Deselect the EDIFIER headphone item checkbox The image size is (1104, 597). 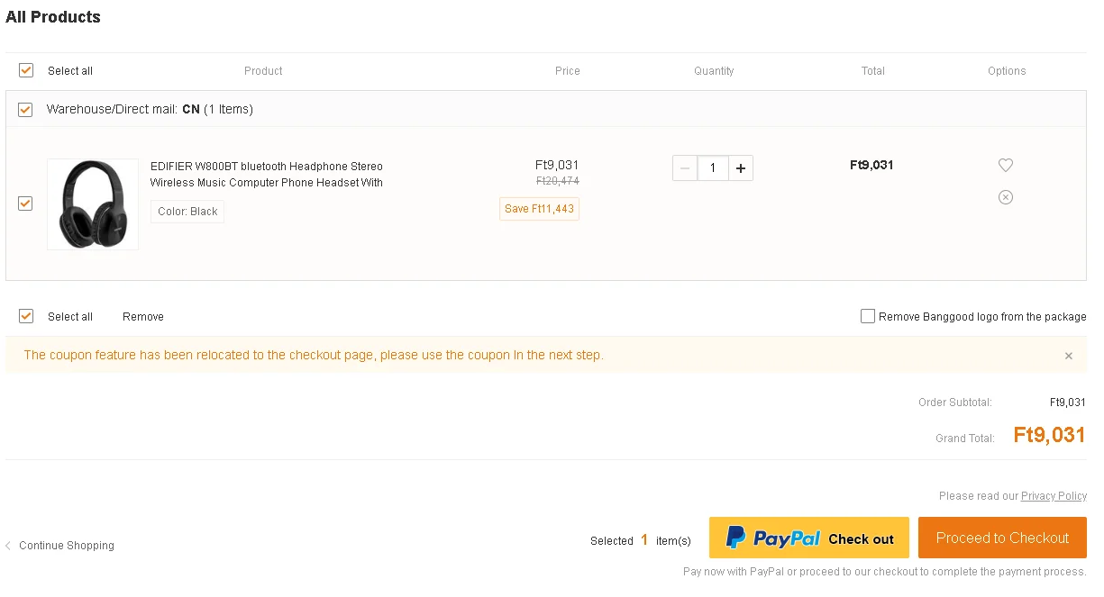[25, 204]
